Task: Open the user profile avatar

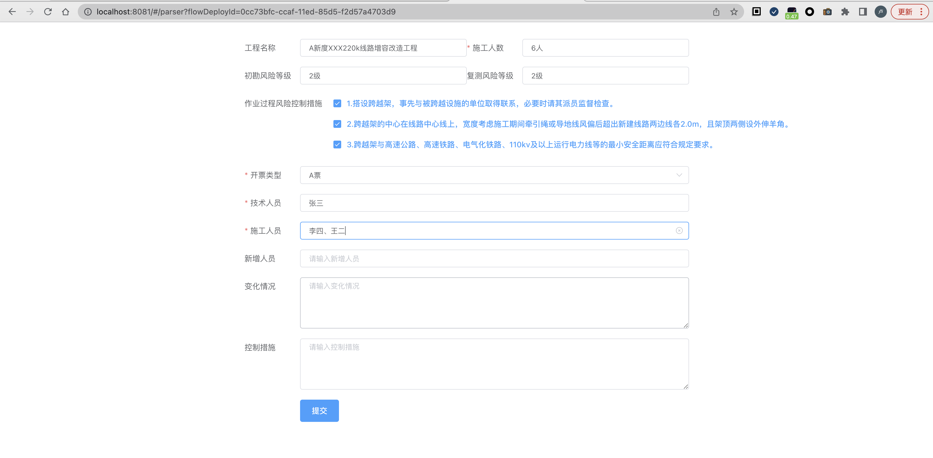Action: (880, 12)
